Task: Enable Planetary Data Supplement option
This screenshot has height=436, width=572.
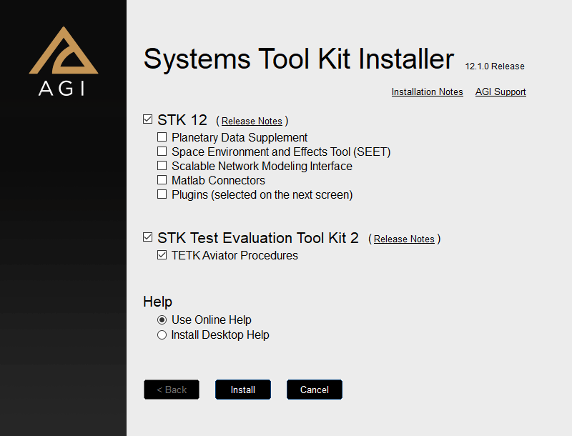Action: tap(162, 137)
